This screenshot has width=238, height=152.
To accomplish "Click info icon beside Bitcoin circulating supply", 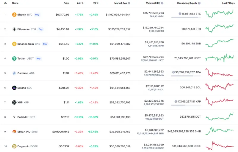I will [x=180, y=14].
